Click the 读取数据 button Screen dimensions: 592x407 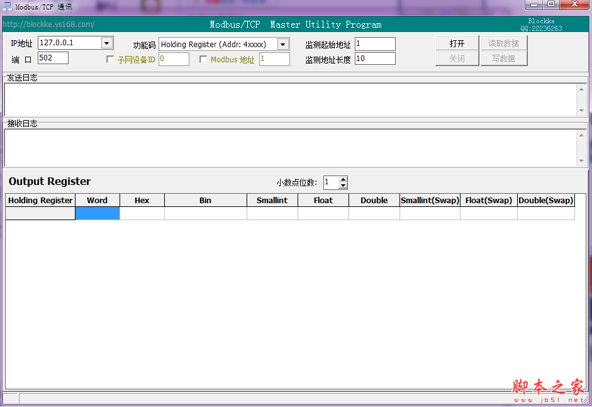pyautogui.click(x=503, y=43)
